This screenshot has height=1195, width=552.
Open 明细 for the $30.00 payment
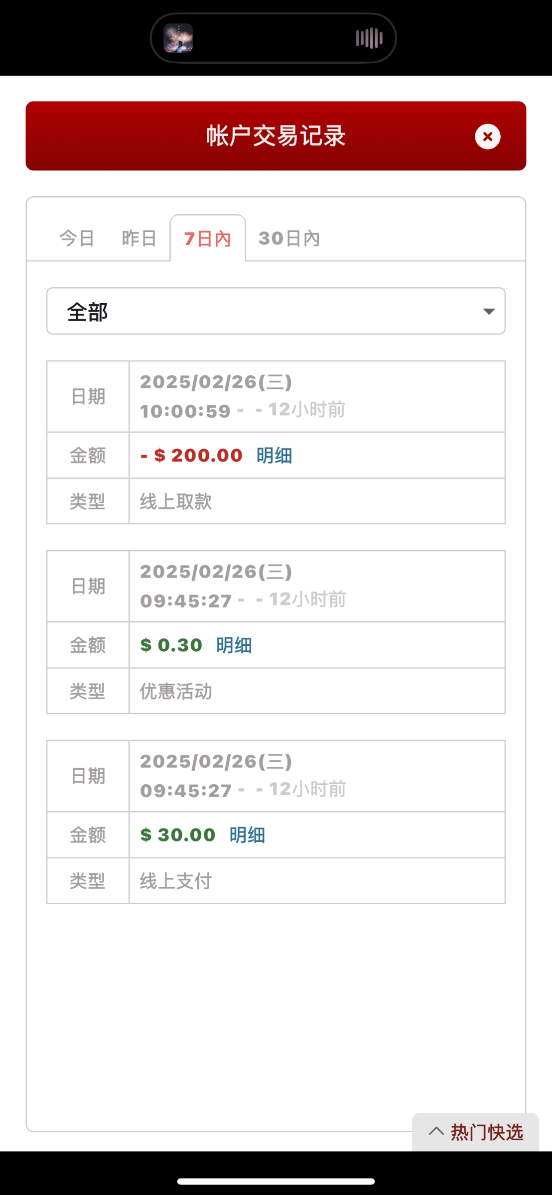pos(247,835)
